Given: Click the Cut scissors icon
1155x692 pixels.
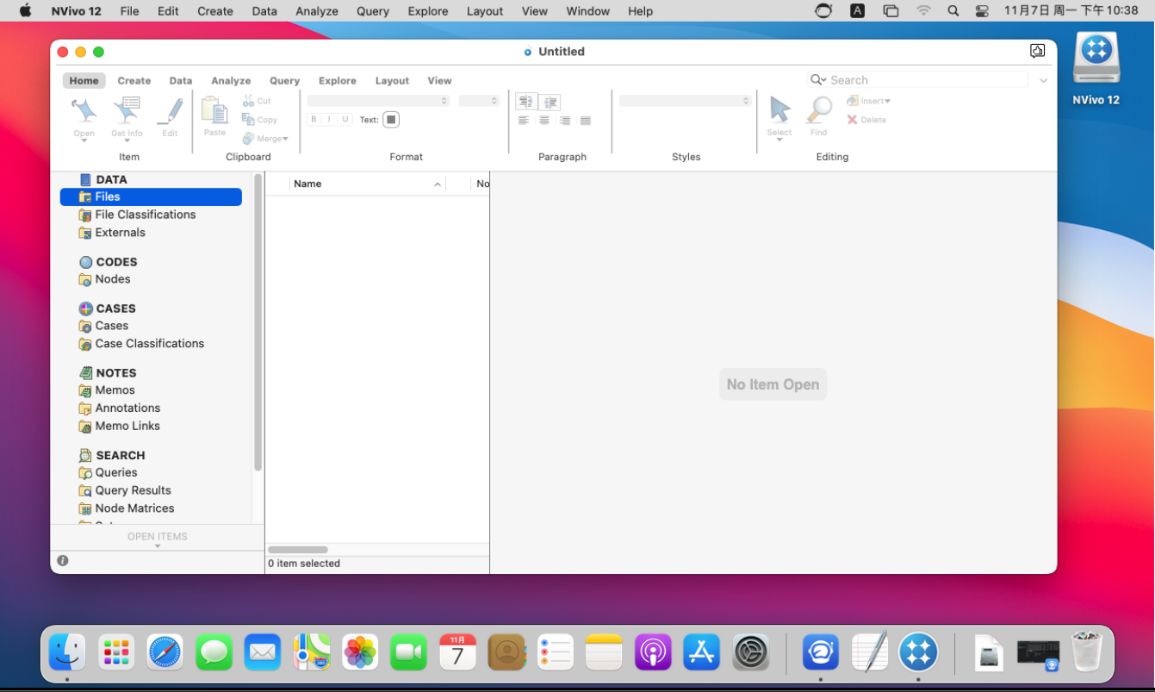Looking at the screenshot, I should point(248,101).
